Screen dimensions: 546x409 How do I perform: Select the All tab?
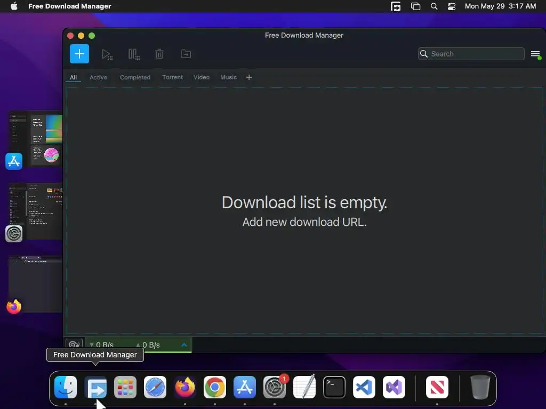tap(73, 77)
